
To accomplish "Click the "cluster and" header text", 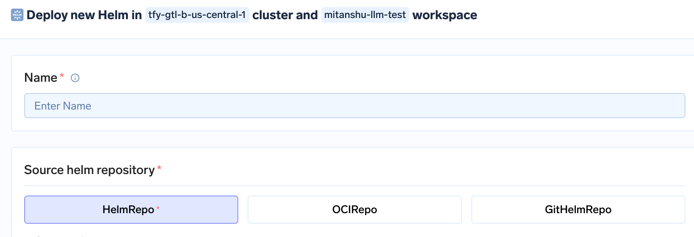I will tap(285, 15).
